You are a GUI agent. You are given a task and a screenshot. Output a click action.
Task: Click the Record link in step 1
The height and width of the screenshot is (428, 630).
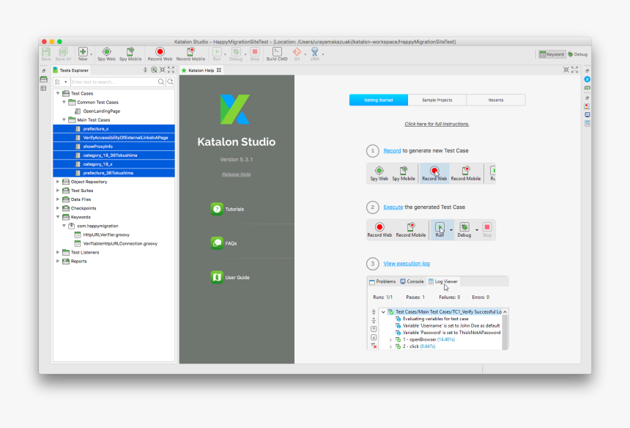tap(392, 151)
